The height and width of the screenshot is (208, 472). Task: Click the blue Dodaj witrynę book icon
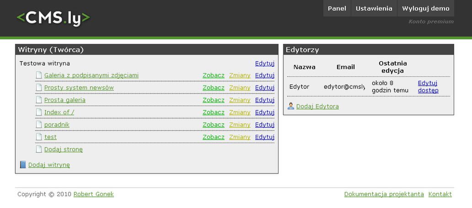point(23,165)
